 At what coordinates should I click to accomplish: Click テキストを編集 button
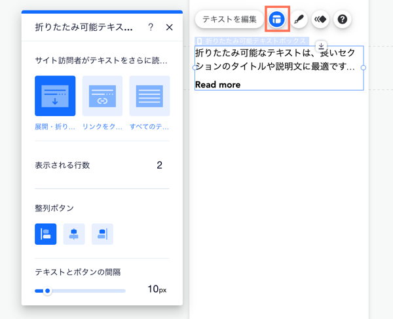[x=229, y=19]
